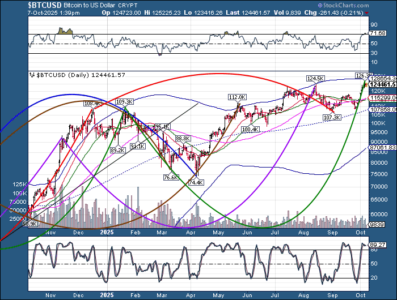Click the 9839 volume value tag
This screenshot has height=300, width=397.
pos(377,224)
